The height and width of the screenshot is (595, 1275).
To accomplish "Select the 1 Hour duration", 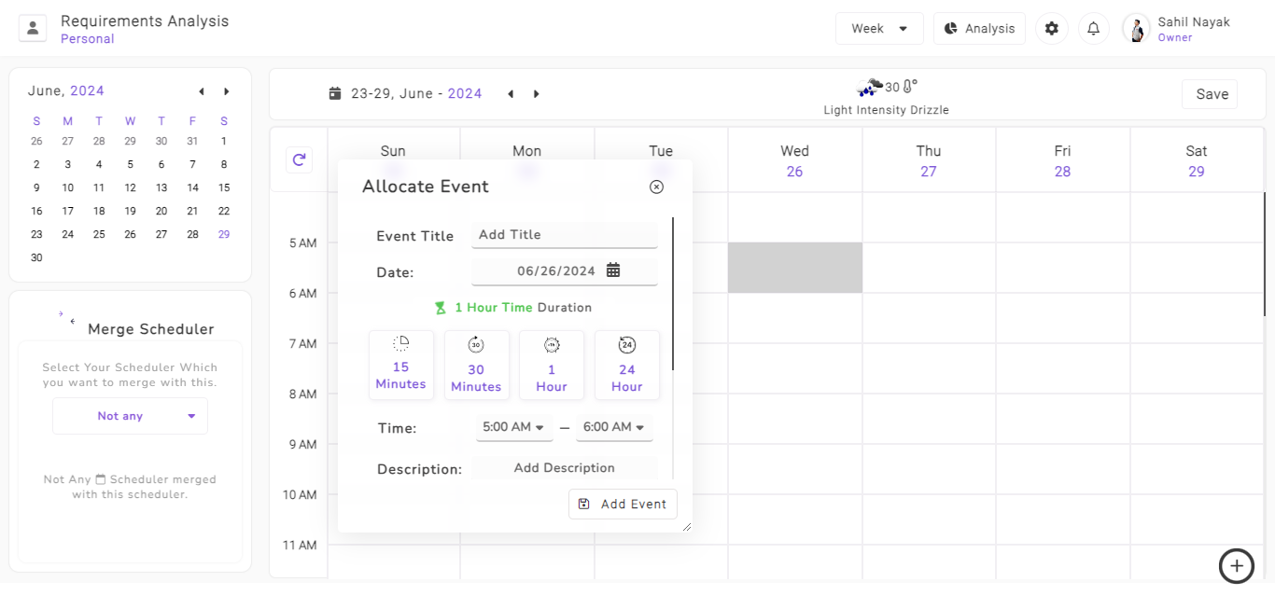I will click(552, 365).
